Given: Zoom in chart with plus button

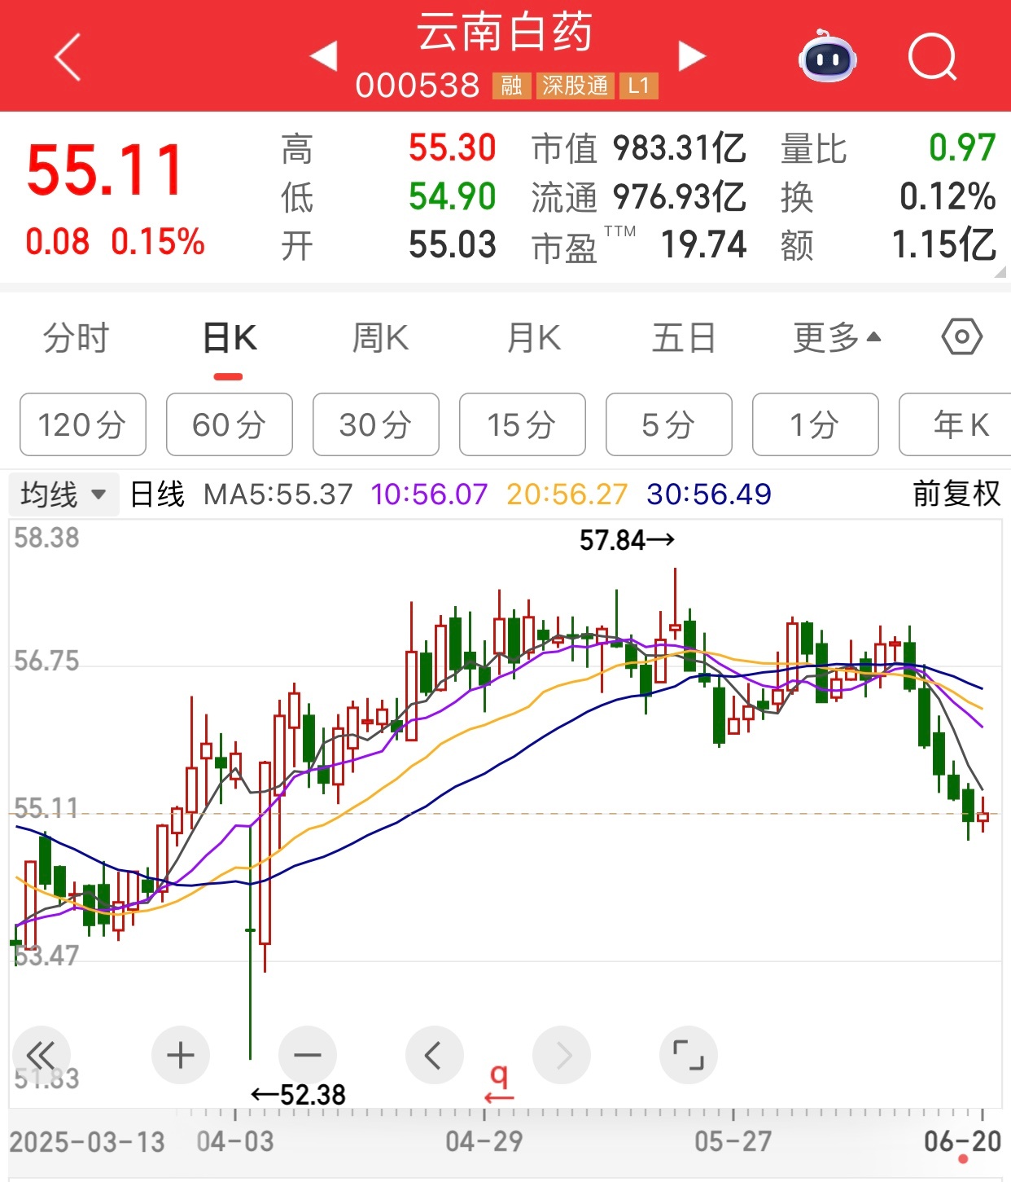Looking at the screenshot, I should pyautogui.click(x=181, y=1055).
